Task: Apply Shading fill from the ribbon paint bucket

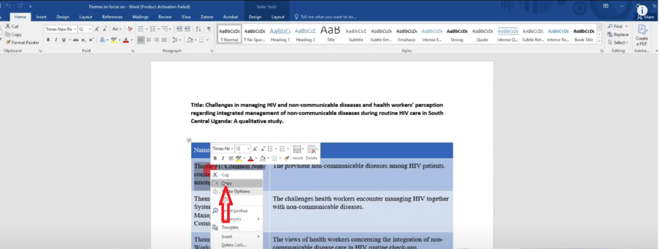Action: tap(190, 40)
